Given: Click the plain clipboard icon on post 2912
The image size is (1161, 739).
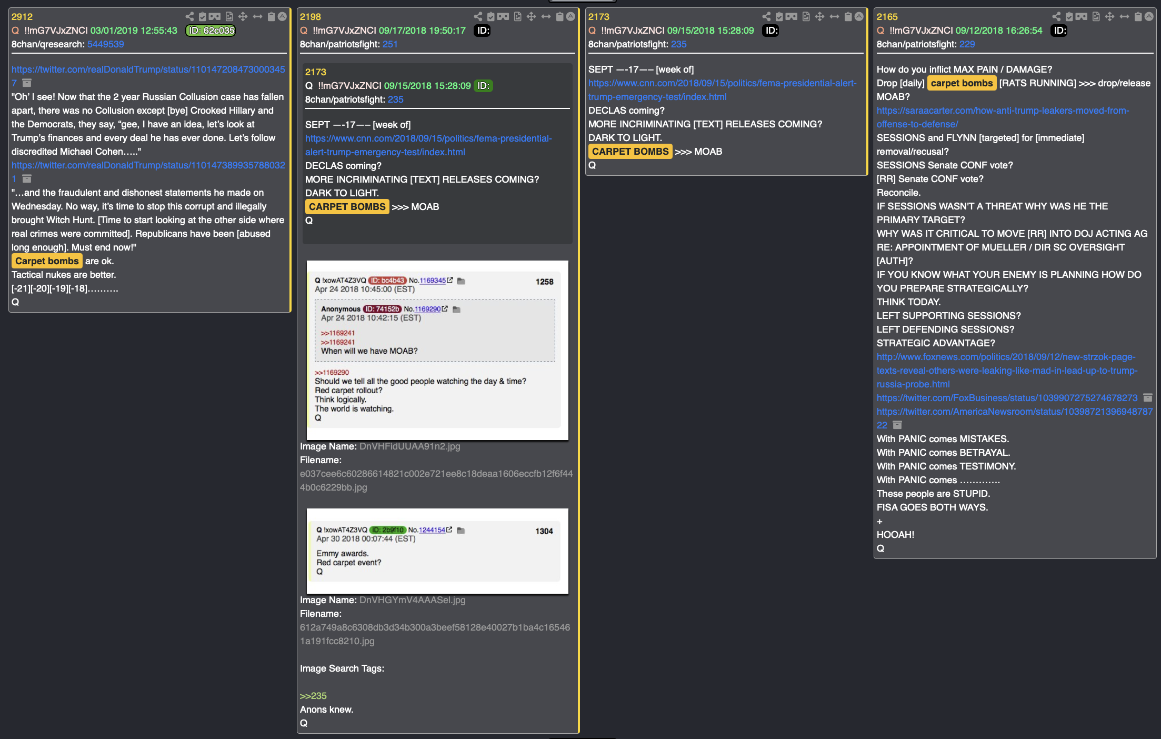Looking at the screenshot, I should [x=271, y=17].
